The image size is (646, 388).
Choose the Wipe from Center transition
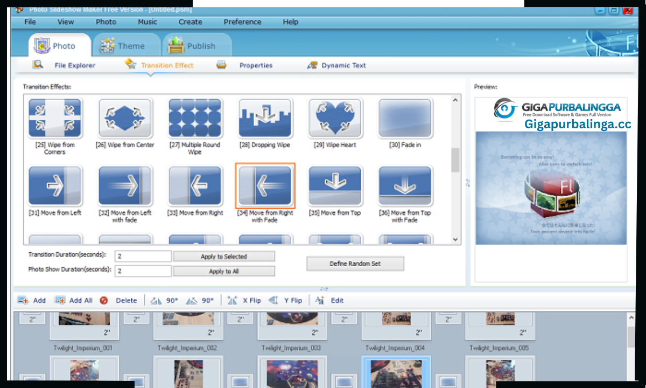125,117
